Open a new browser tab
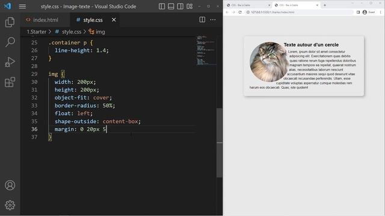The width and height of the screenshot is (385, 216). point(325,5)
